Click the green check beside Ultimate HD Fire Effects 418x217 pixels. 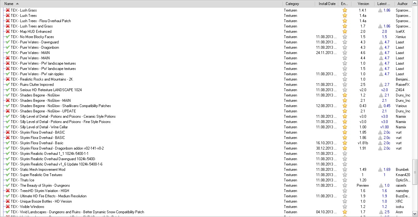8,196
